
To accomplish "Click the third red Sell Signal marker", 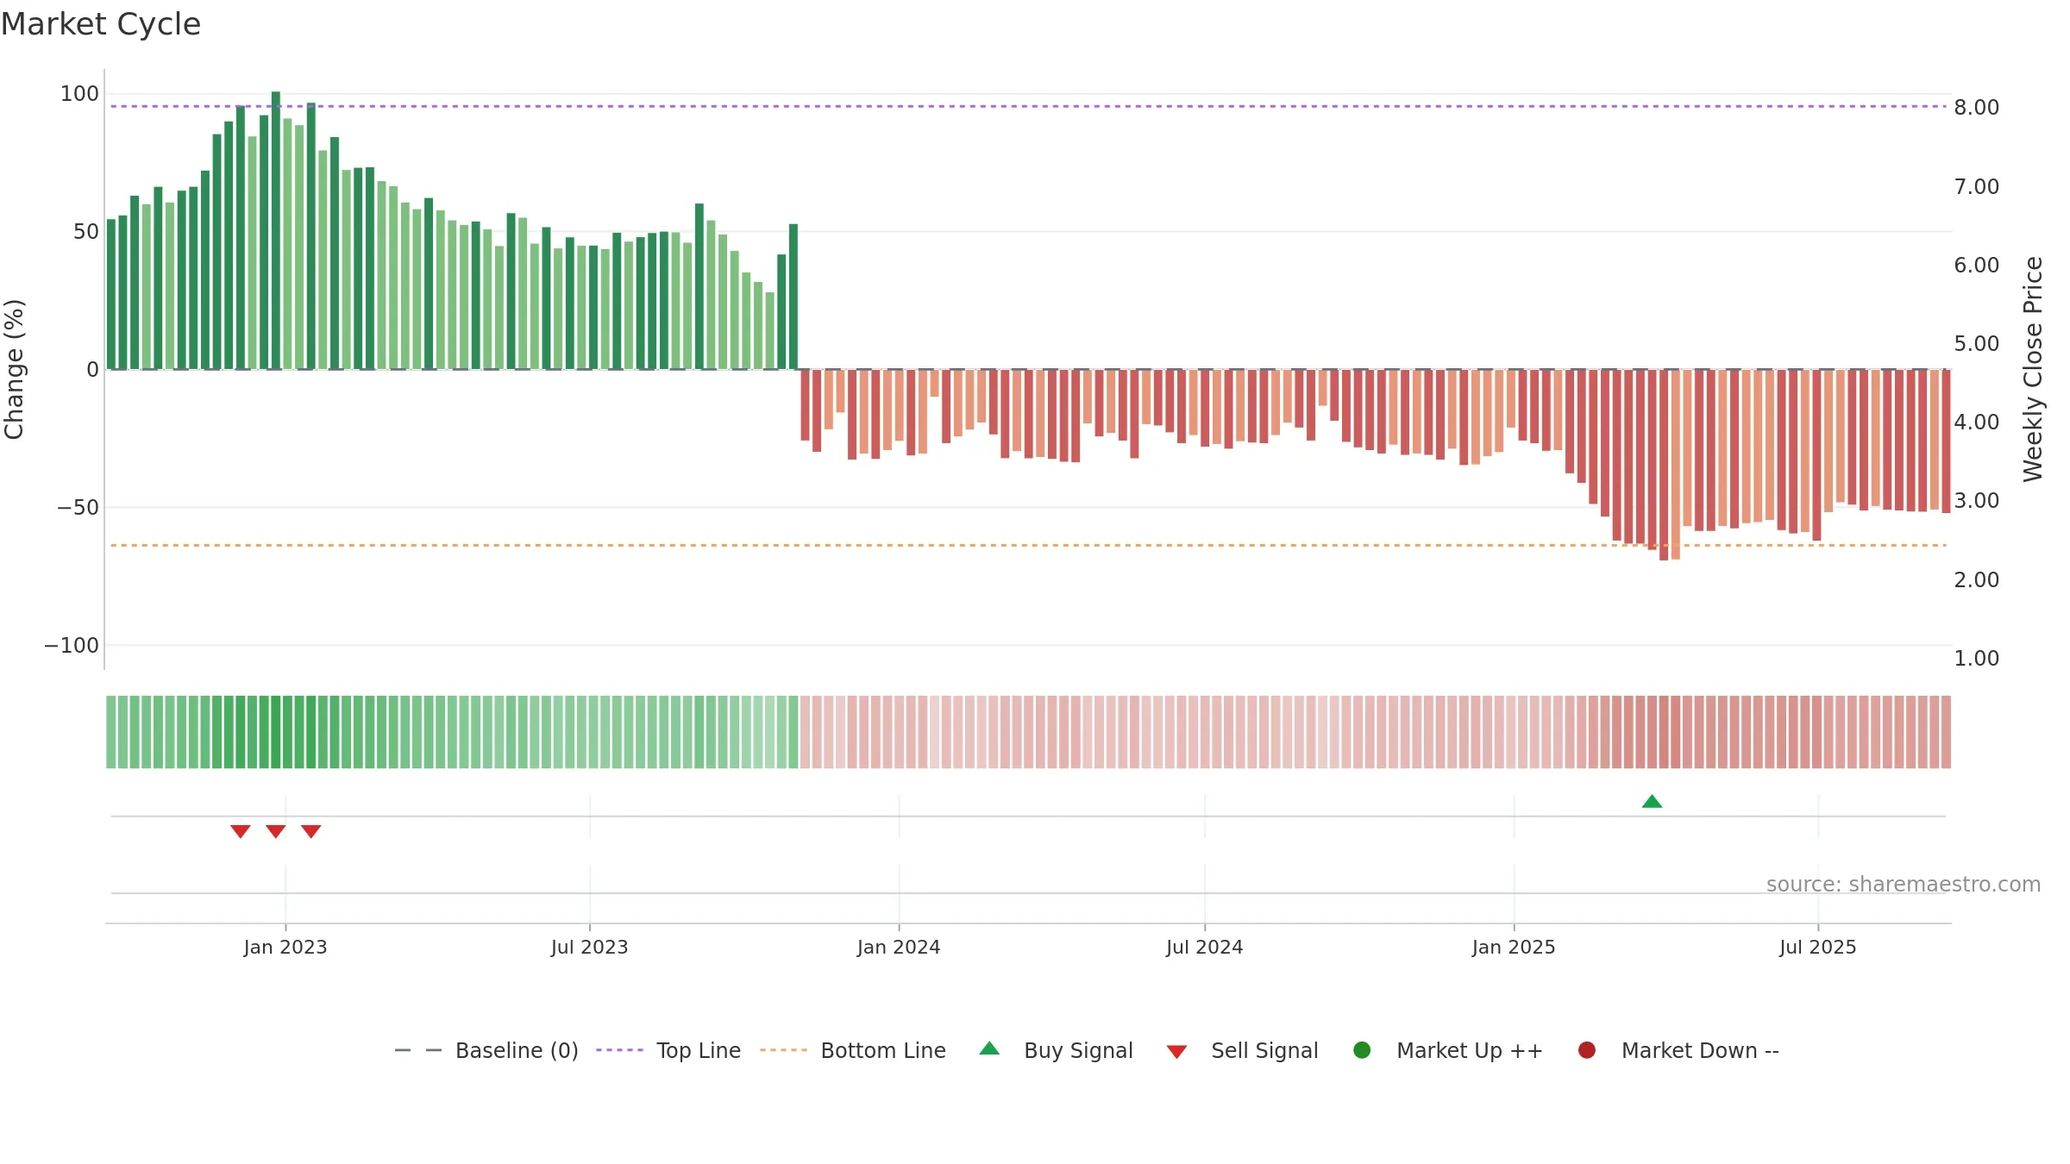I will click(x=311, y=831).
